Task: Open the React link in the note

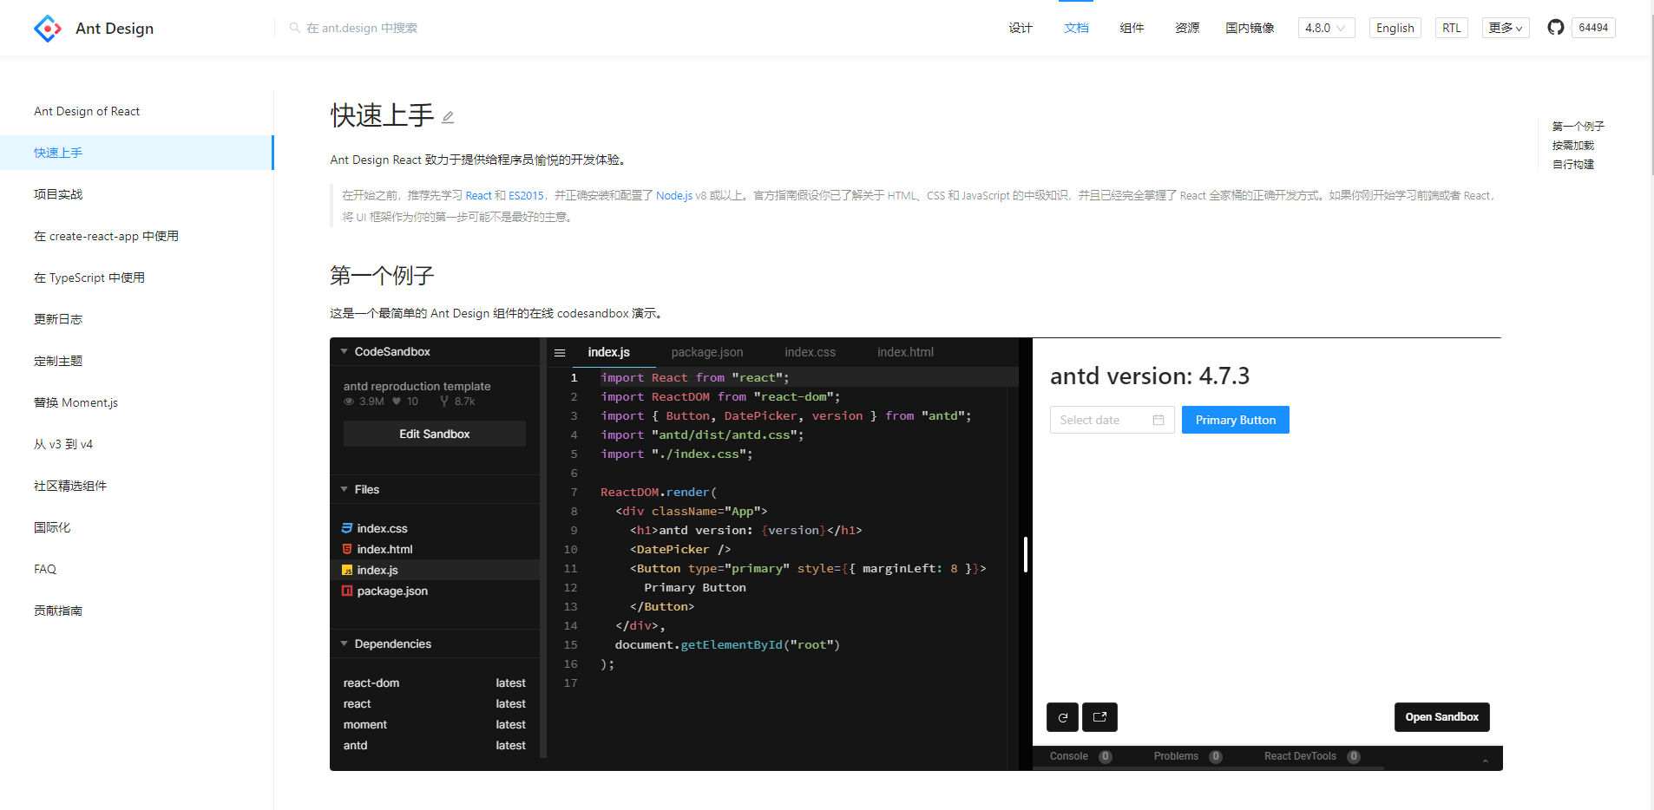Action: click(478, 196)
